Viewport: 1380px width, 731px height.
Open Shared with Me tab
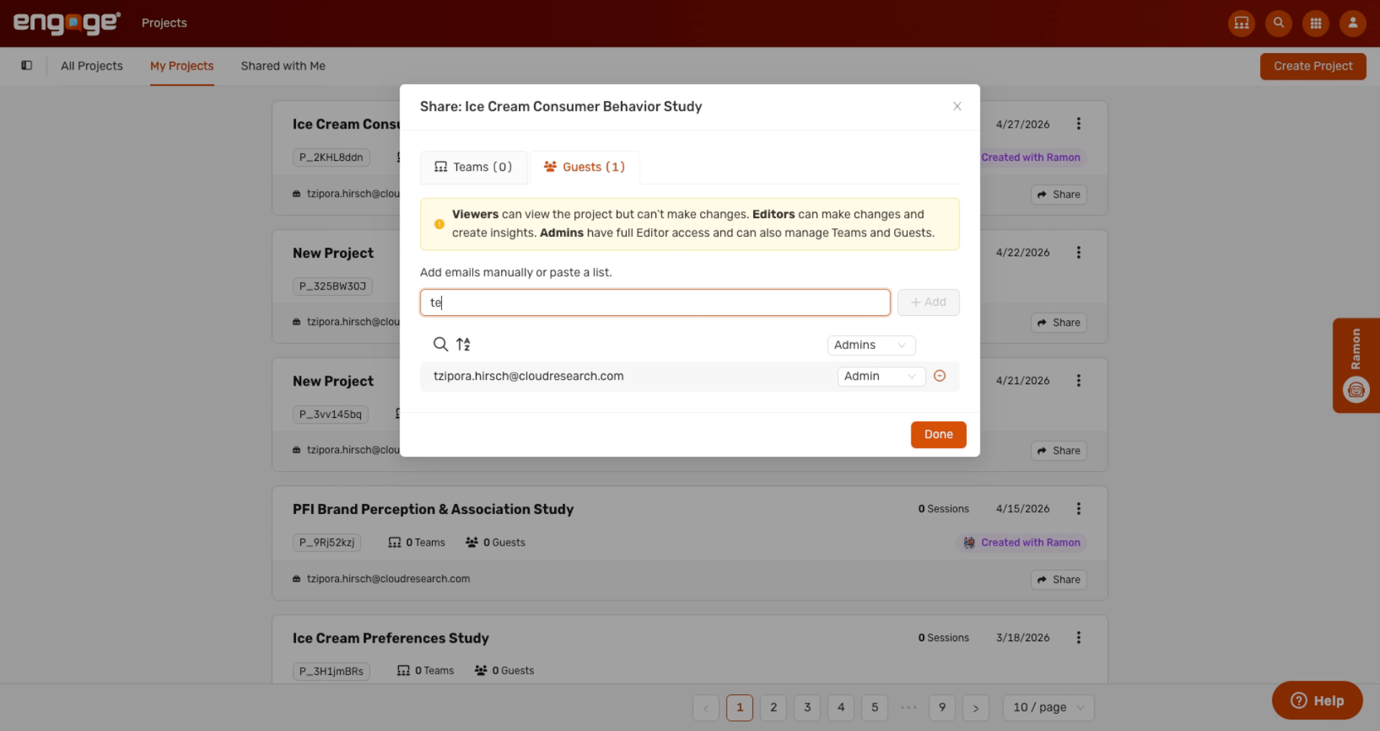(x=283, y=66)
